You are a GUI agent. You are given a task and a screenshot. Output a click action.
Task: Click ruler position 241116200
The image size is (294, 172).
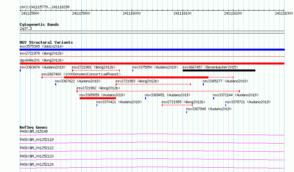[x=233, y=13]
